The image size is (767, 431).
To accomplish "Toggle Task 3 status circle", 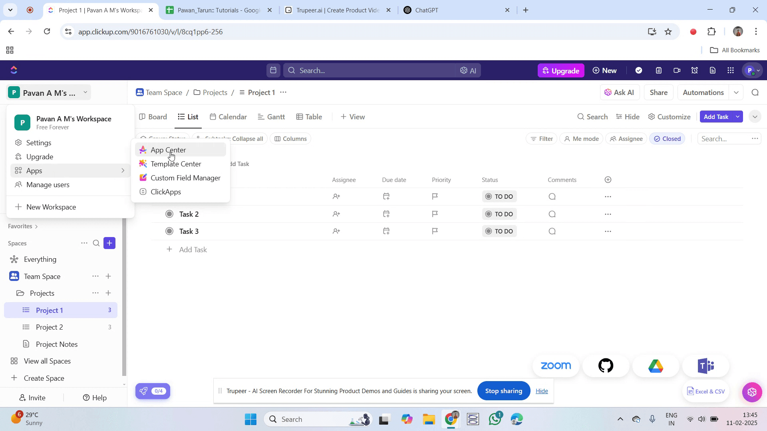I will tap(169, 231).
